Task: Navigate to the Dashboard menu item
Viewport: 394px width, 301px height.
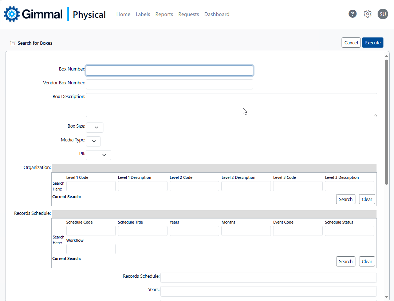Action: 217,14
